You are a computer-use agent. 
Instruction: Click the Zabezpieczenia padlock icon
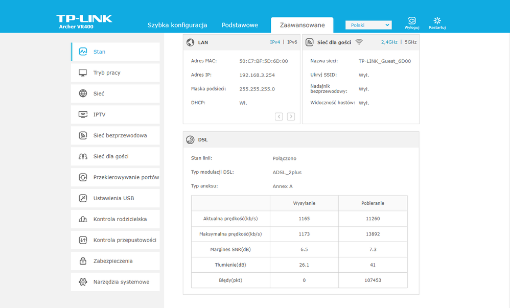[83, 261]
